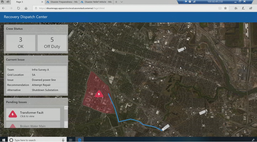
Task: Select the truck at the blue route end
Action: click(166, 127)
